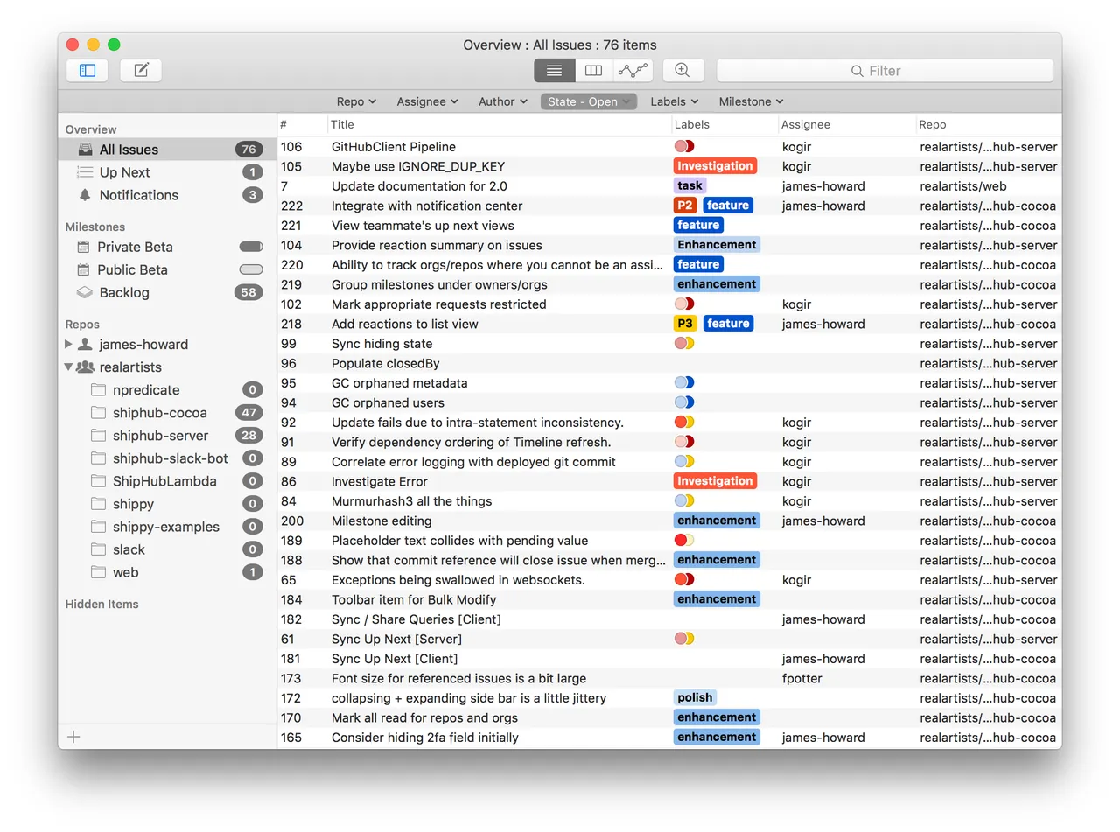Select the Public Beta milestone

(x=167, y=269)
